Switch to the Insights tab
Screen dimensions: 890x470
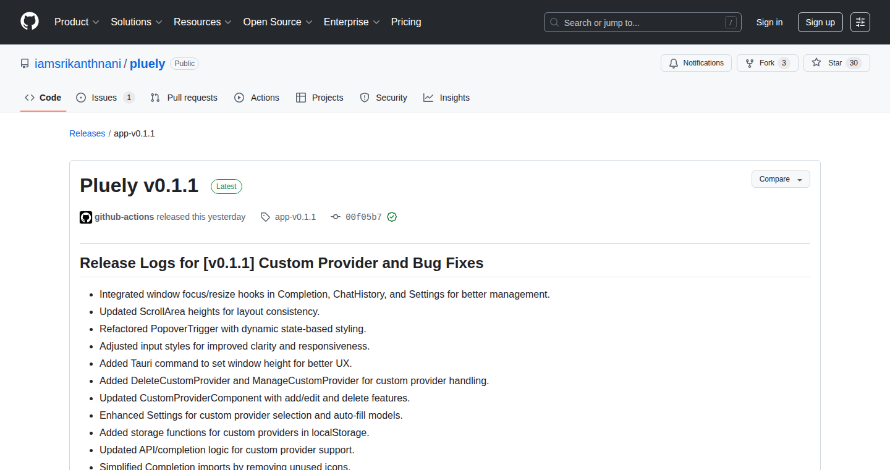(447, 98)
